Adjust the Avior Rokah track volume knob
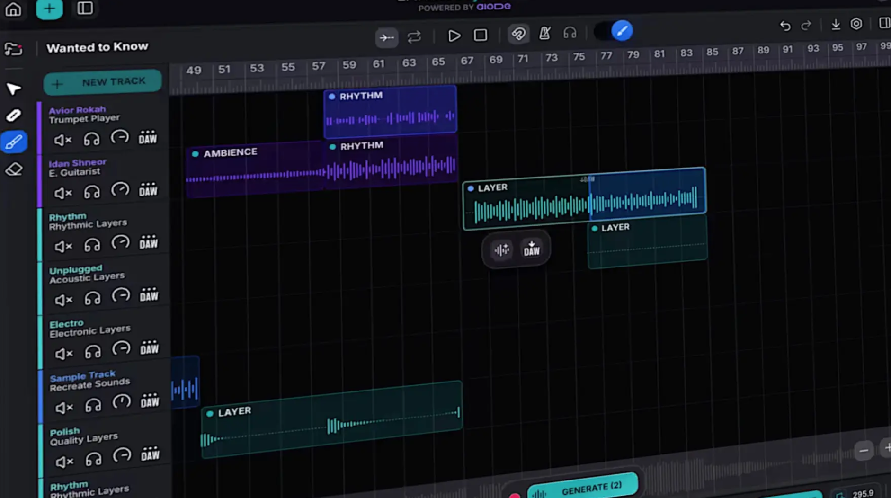 (x=120, y=138)
